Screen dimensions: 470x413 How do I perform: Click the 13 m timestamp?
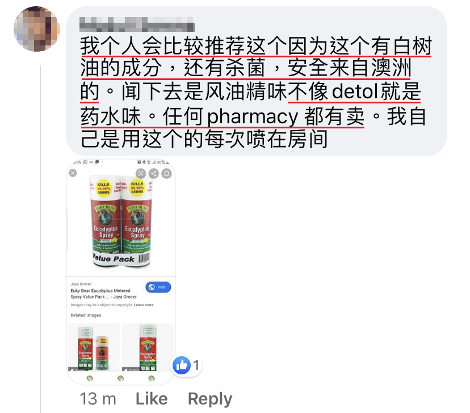pyautogui.click(x=98, y=399)
